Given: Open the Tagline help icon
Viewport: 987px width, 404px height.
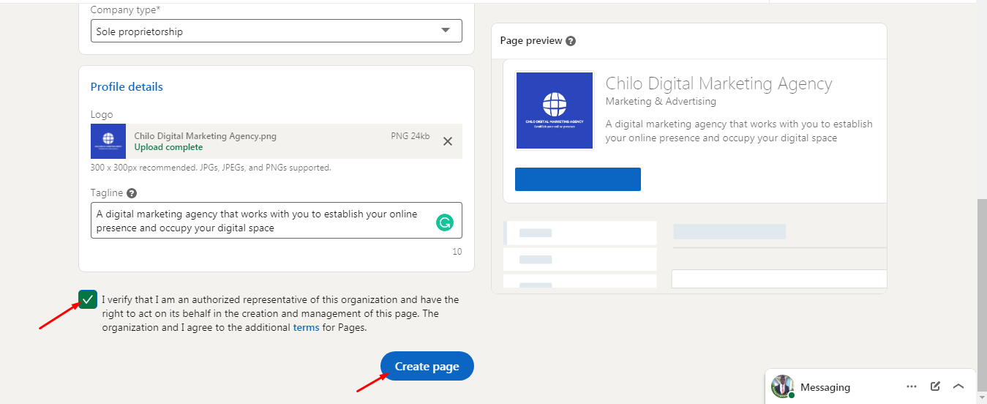Looking at the screenshot, I should [132, 193].
